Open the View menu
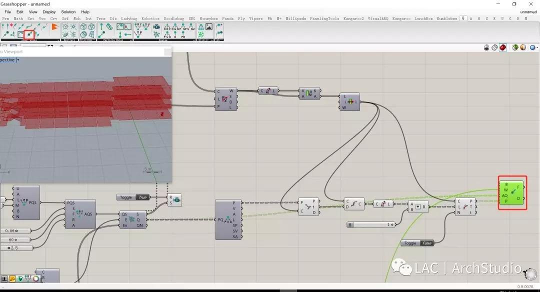 [33, 11]
